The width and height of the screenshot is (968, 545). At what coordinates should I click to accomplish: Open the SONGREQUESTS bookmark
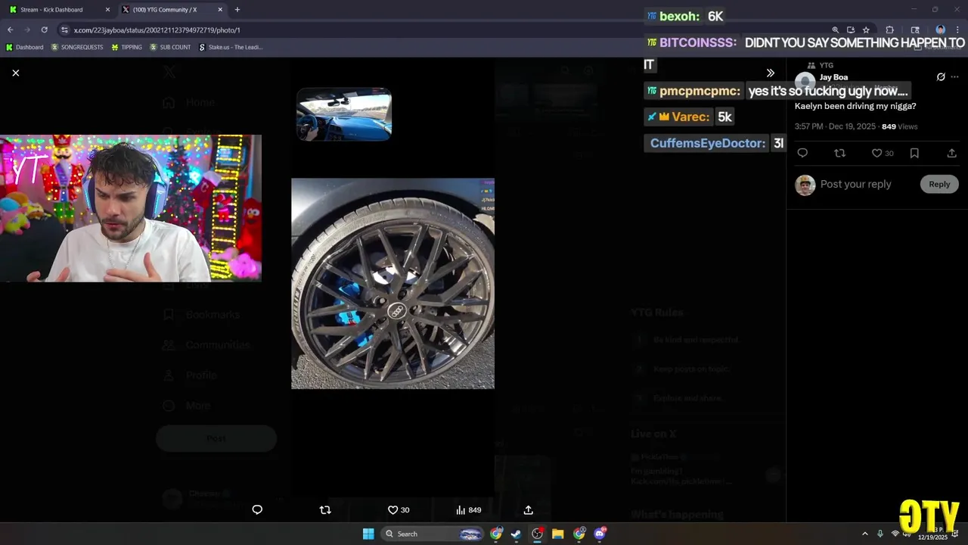(x=77, y=47)
